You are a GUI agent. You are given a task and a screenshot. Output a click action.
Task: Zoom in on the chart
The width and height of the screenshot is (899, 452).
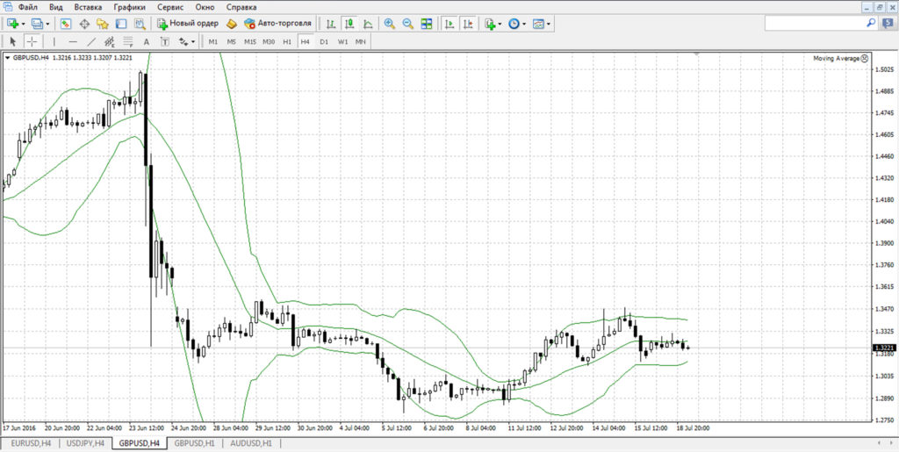point(389,24)
